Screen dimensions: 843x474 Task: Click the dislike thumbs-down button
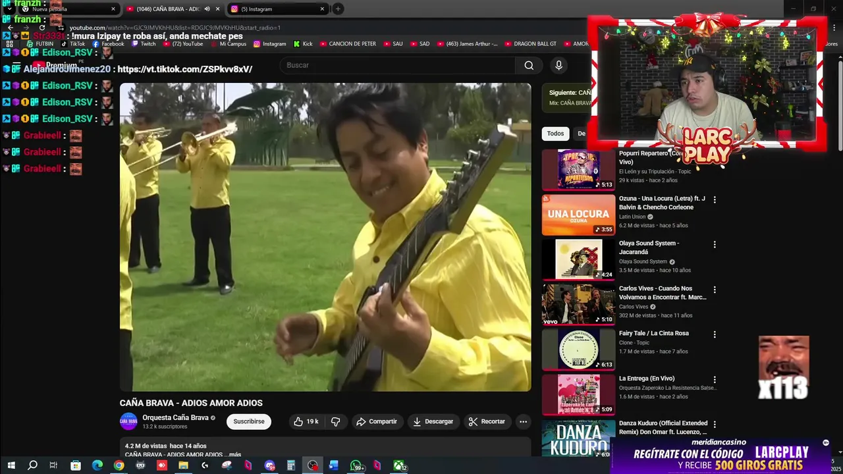335,421
